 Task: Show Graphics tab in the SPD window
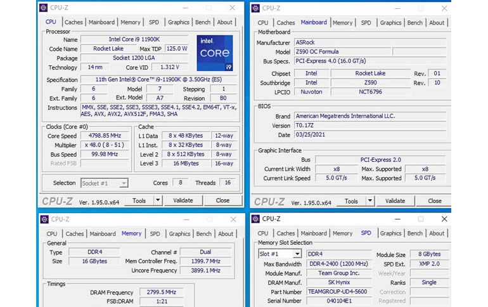coord(390,233)
